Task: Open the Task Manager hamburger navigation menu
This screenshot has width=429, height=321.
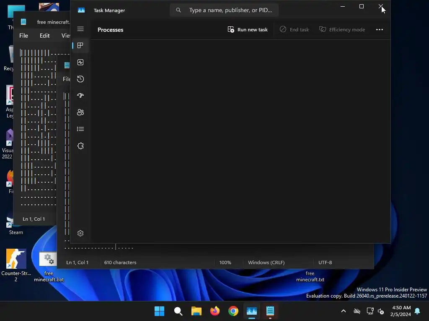Action: (x=80, y=29)
